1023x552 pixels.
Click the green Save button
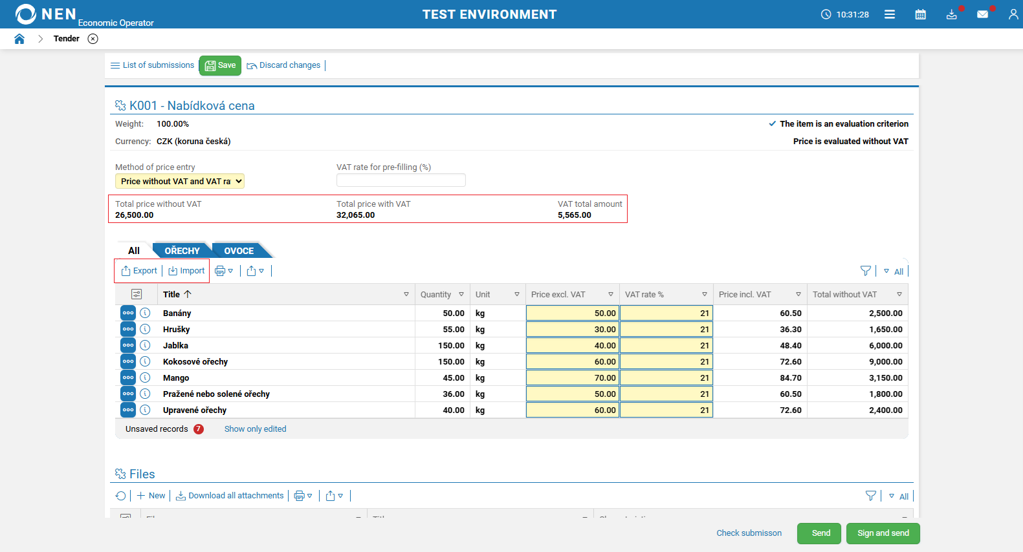[220, 65]
